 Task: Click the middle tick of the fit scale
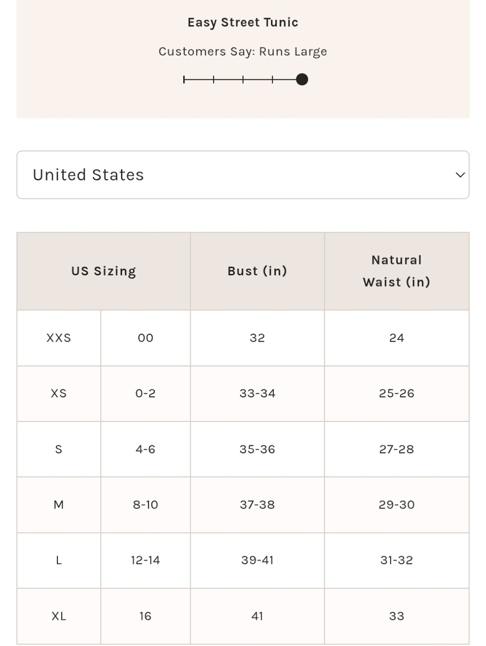(x=243, y=79)
